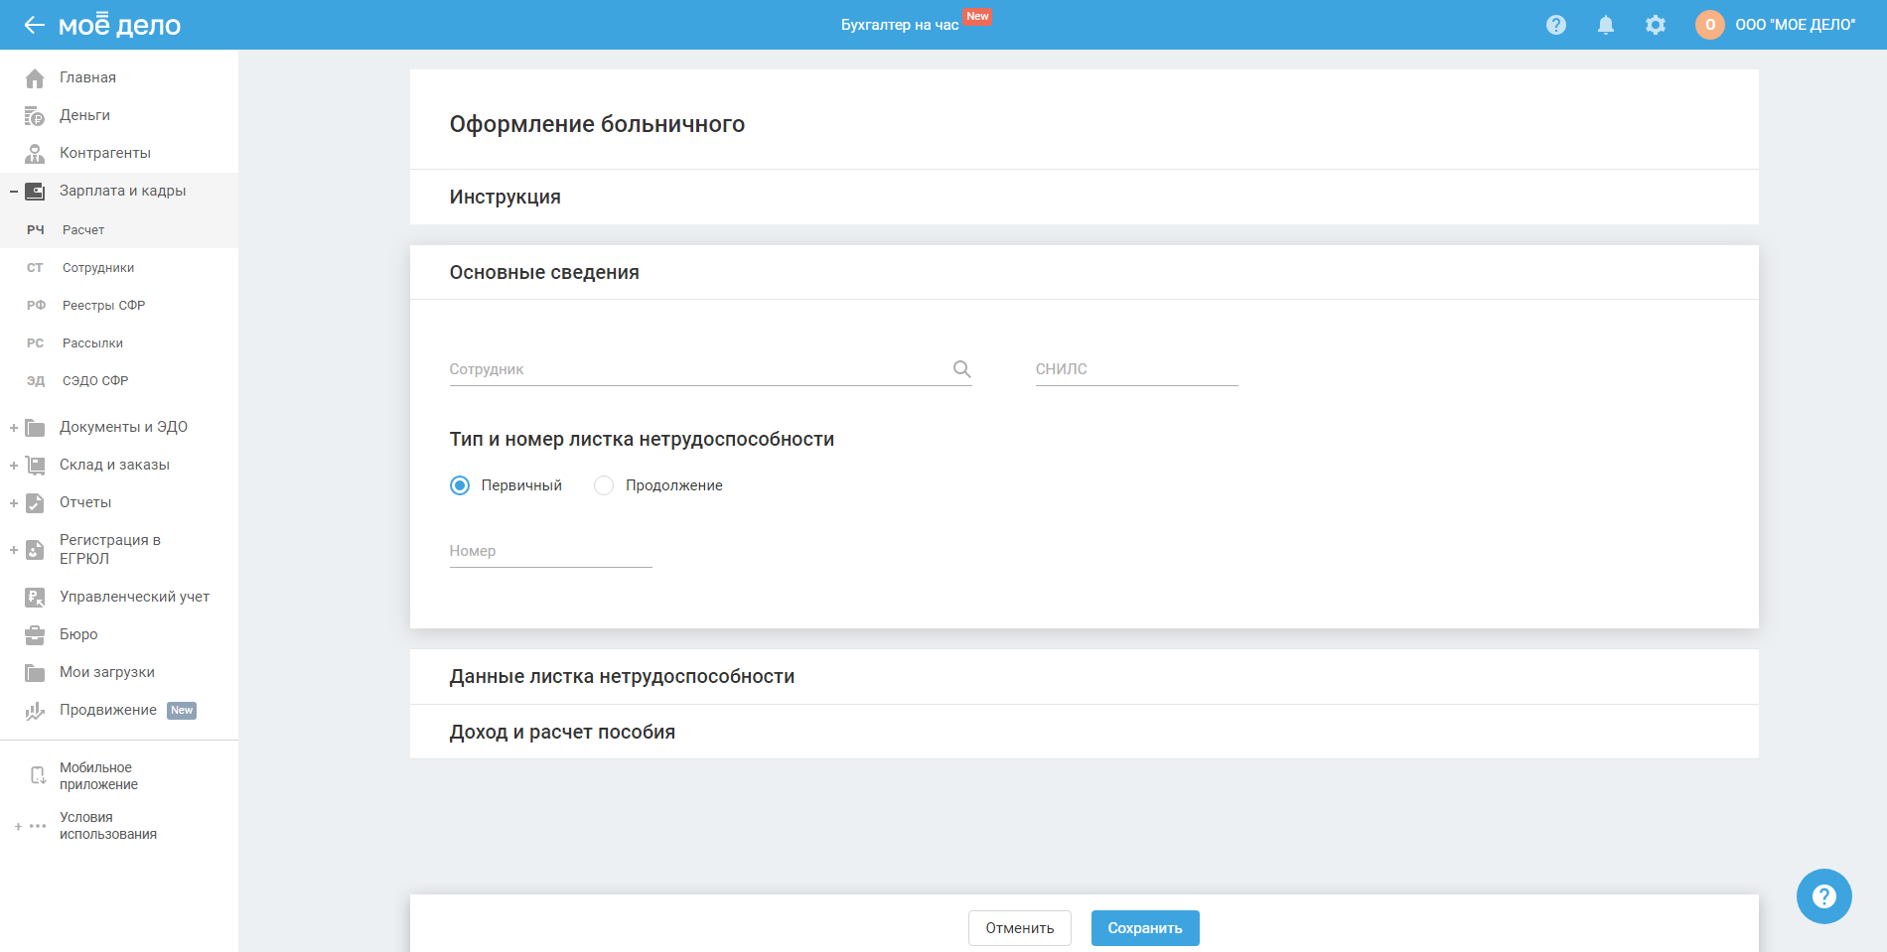Open the ООО "МОЕ ДЕЛО" account menu
Screen dimensions: 1887x952
[1795, 25]
